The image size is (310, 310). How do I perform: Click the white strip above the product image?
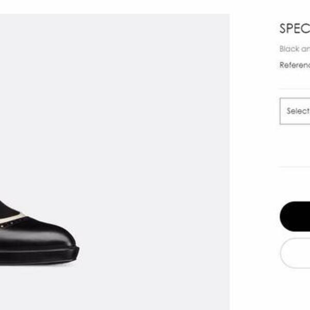pos(114,6)
